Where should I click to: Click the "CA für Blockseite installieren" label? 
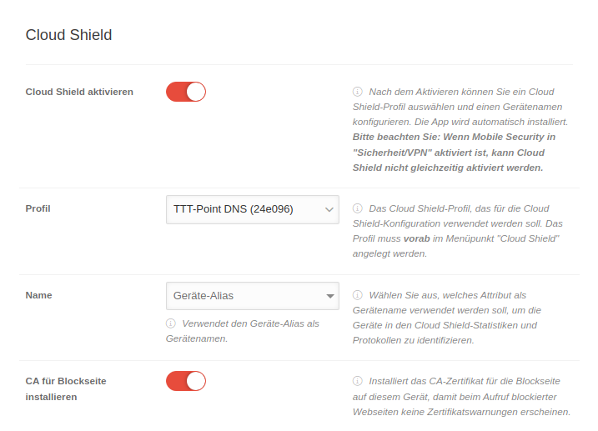[x=66, y=388]
